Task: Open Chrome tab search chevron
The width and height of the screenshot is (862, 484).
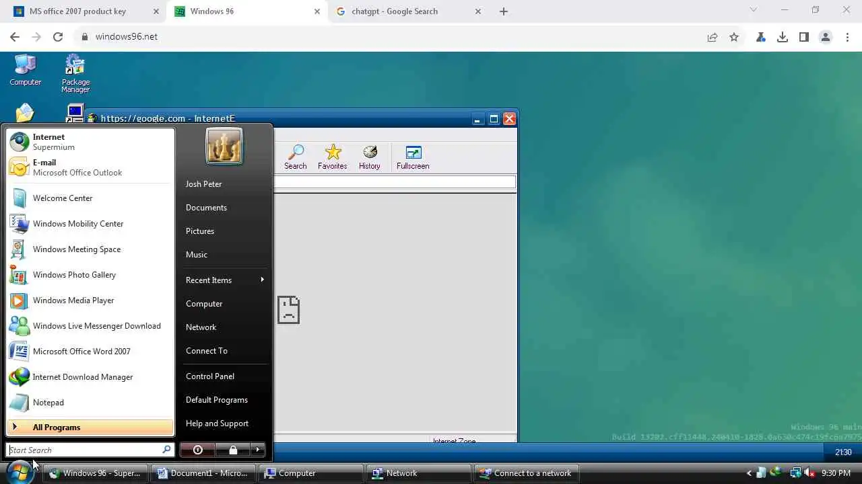Action: click(754, 10)
